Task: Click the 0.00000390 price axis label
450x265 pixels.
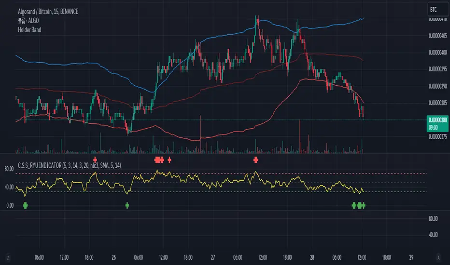Action: 437,86
